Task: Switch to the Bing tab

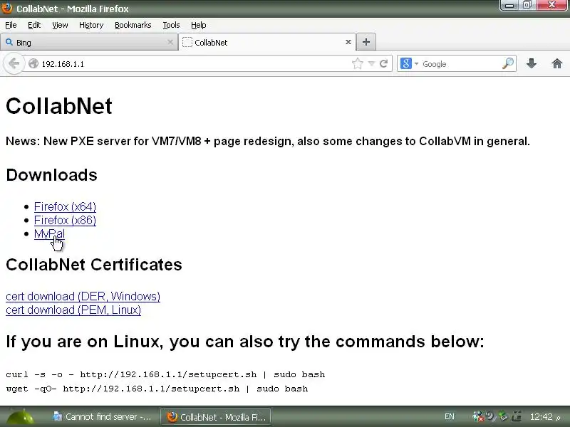Action: click(x=89, y=43)
